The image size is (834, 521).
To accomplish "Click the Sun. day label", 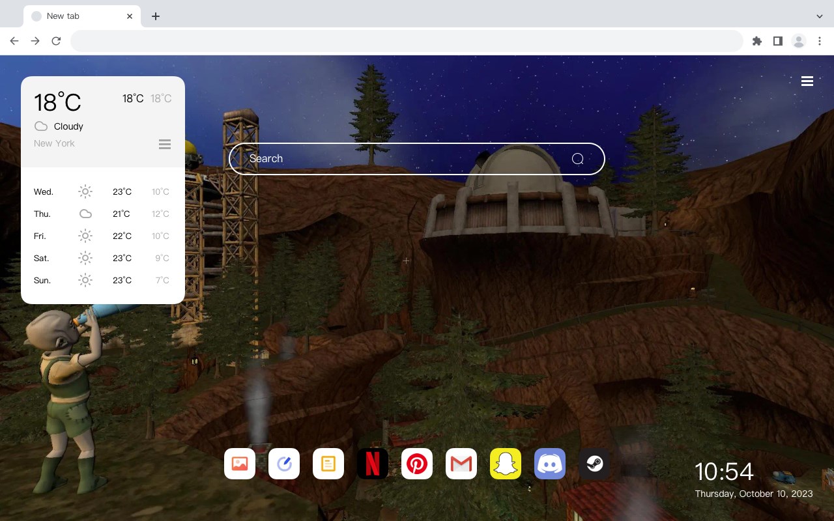I will (x=42, y=280).
